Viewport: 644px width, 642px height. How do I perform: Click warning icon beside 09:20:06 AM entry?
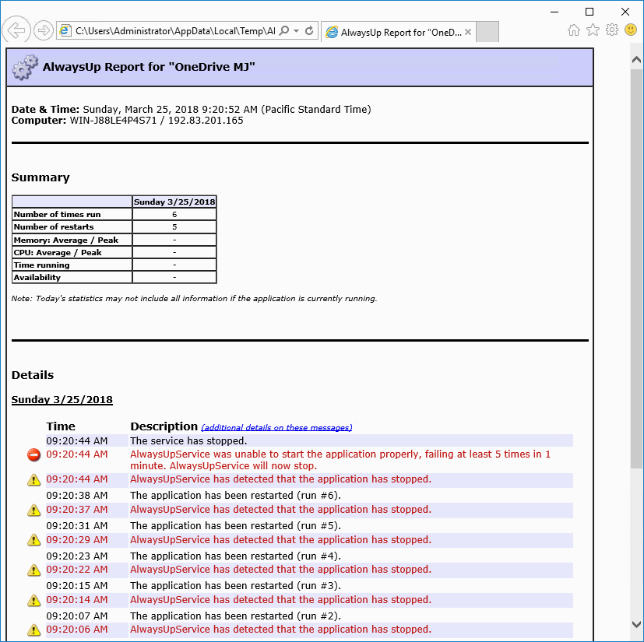click(33, 630)
